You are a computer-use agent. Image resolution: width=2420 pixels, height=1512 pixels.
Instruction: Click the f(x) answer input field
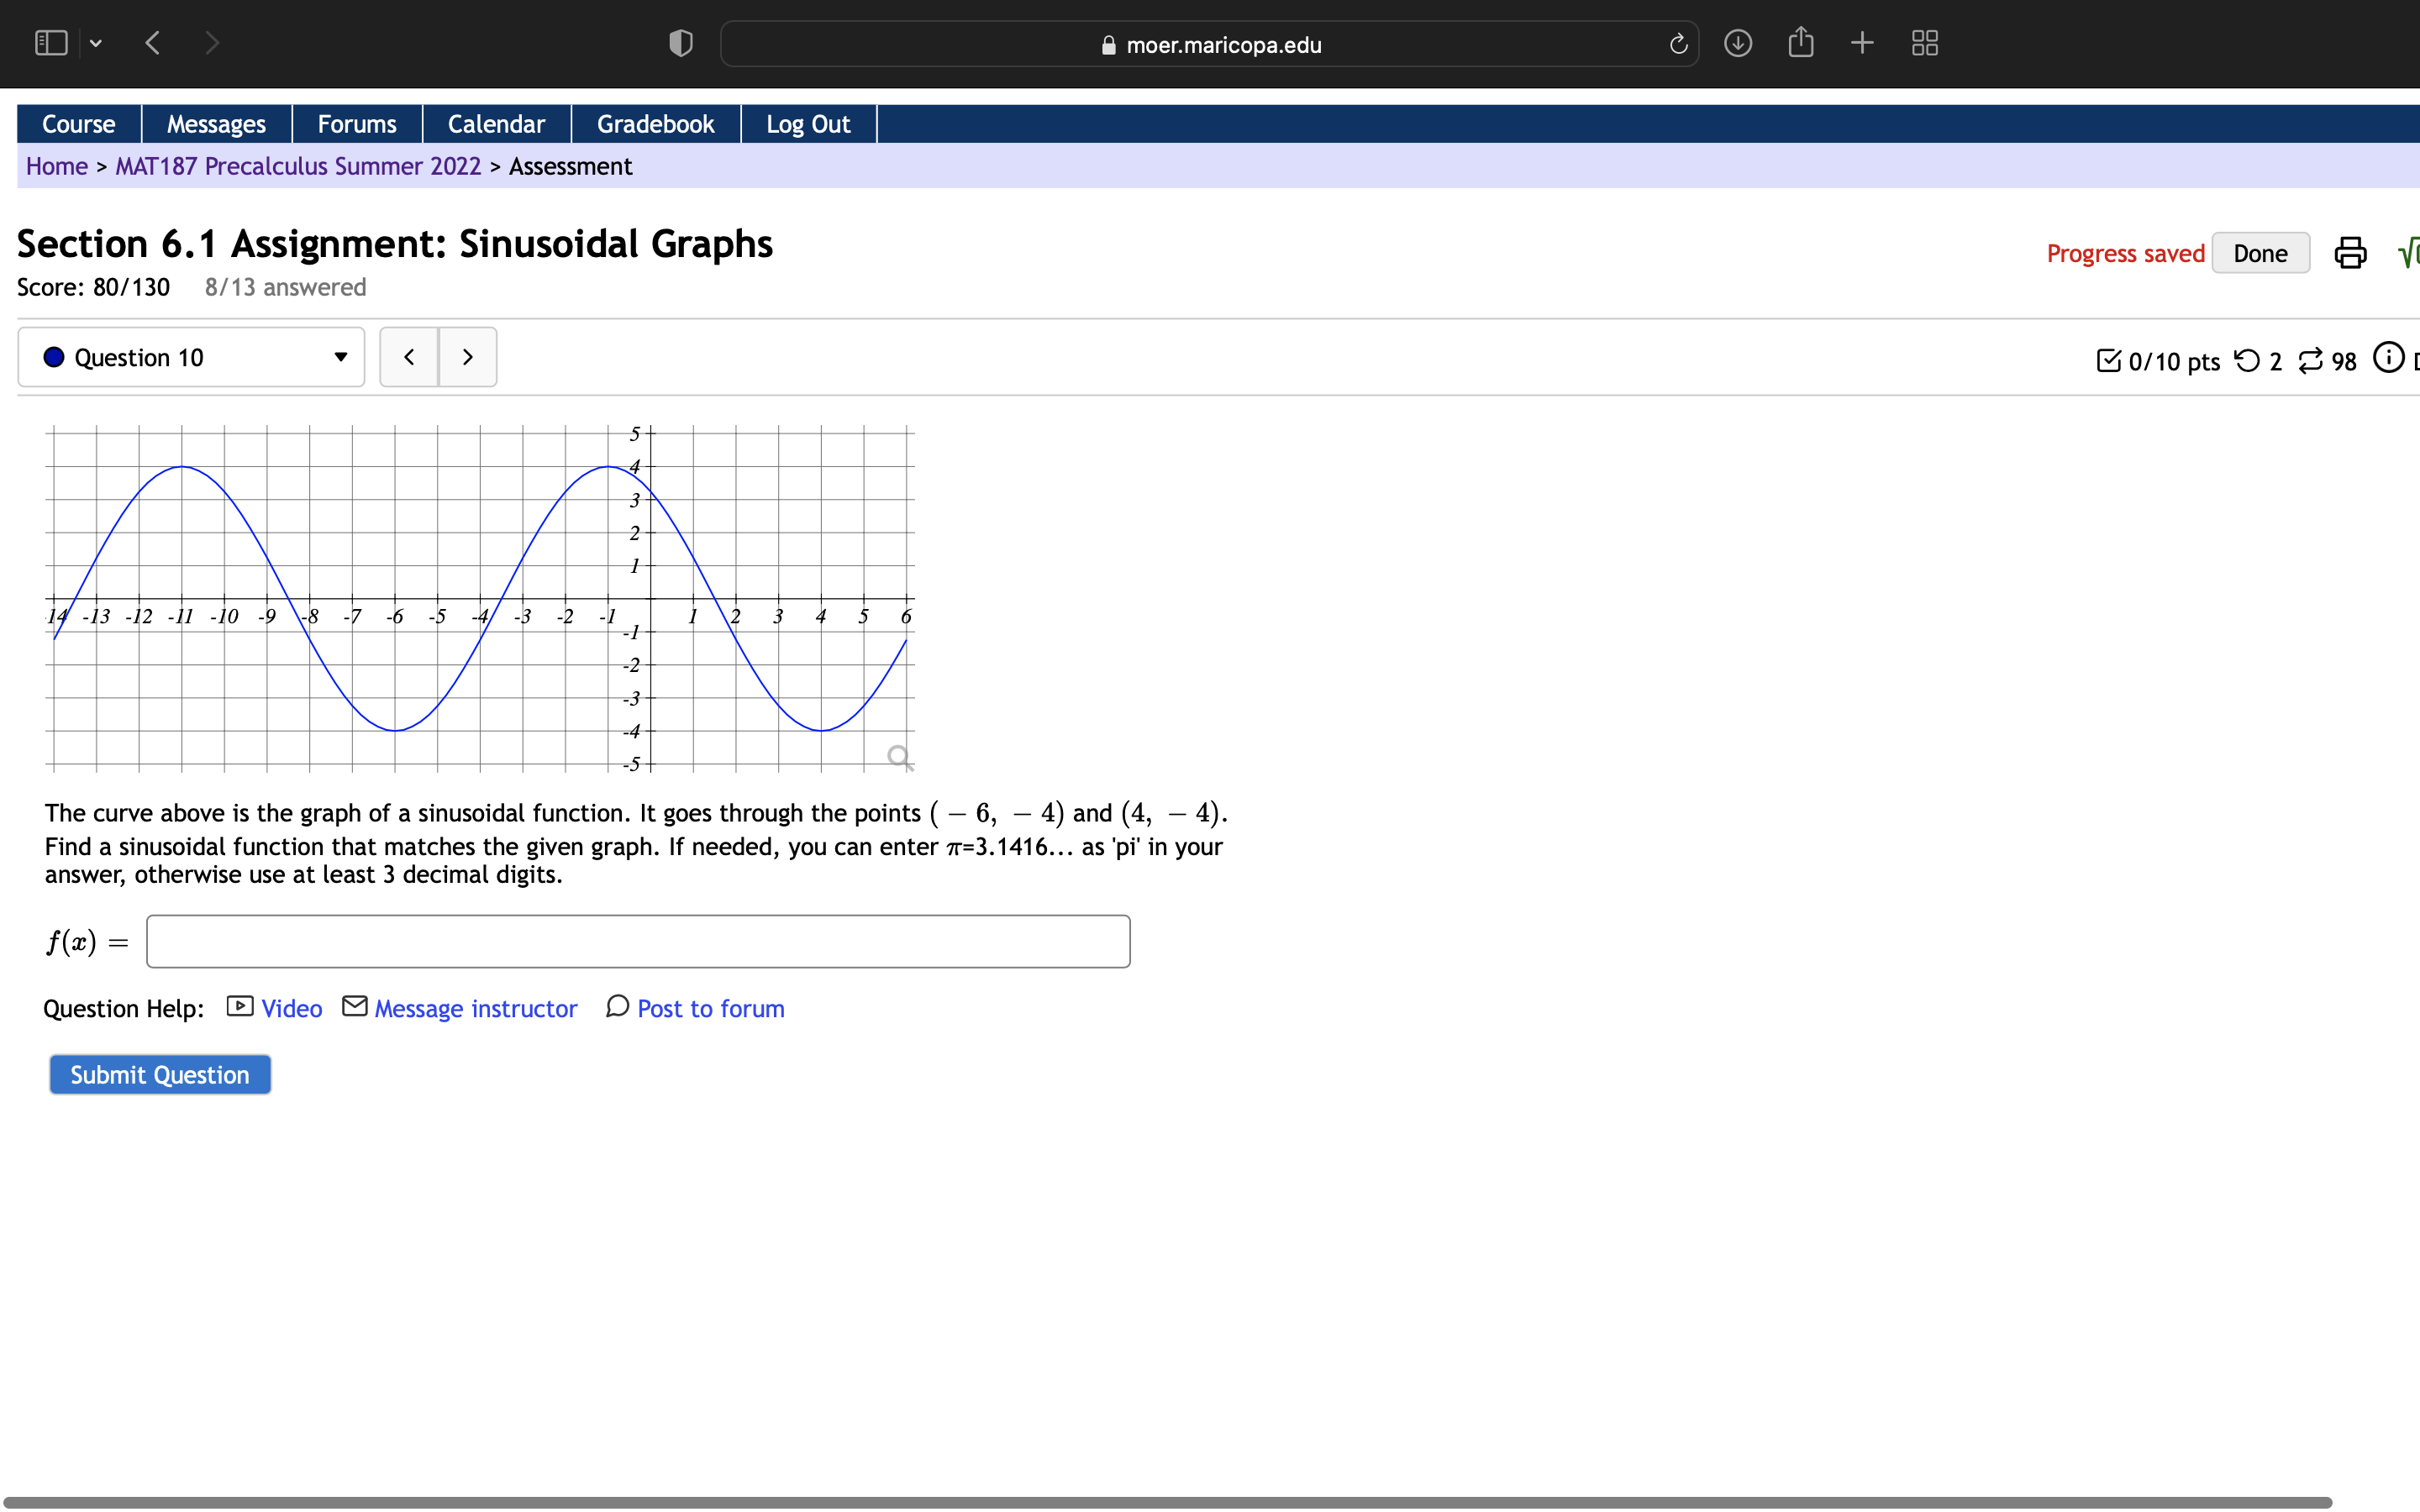[x=638, y=942]
